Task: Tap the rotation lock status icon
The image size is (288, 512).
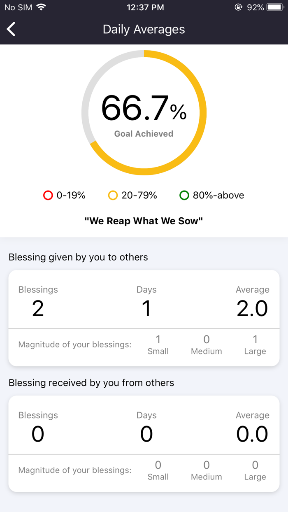Action: click(x=238, y=7)
